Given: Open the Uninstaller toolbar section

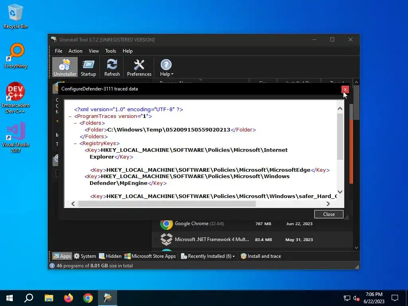Looking at the screenshot, I should [x=65, y=67].
